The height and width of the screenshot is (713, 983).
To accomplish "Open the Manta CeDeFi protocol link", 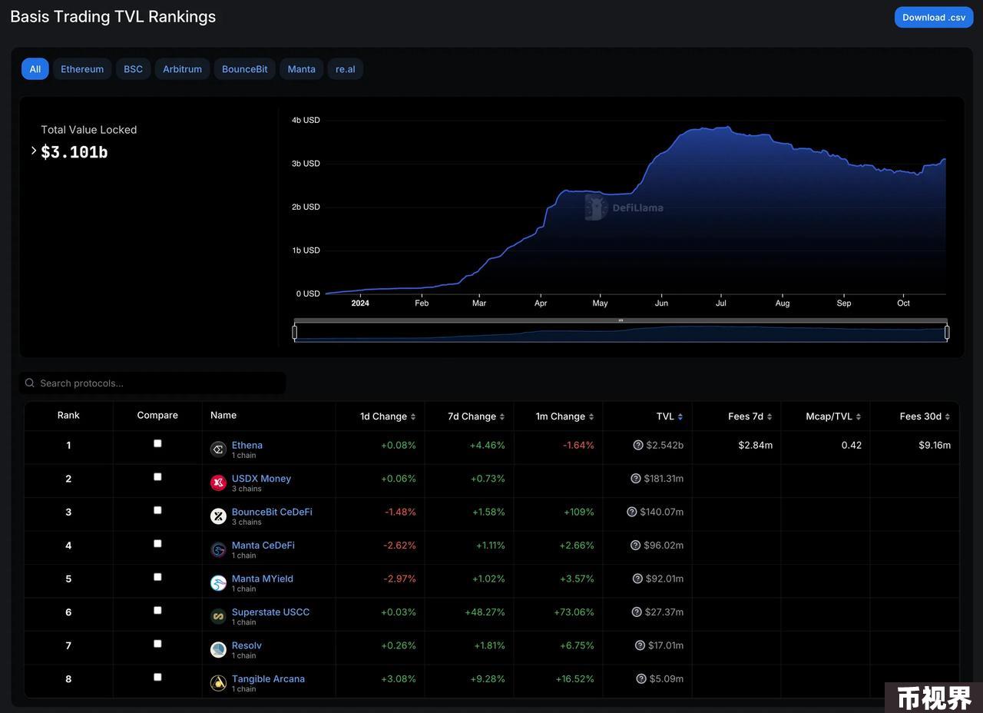I will coord(263,546).
